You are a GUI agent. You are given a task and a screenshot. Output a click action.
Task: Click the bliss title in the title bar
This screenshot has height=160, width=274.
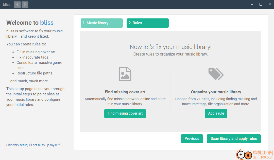(7, 5)
